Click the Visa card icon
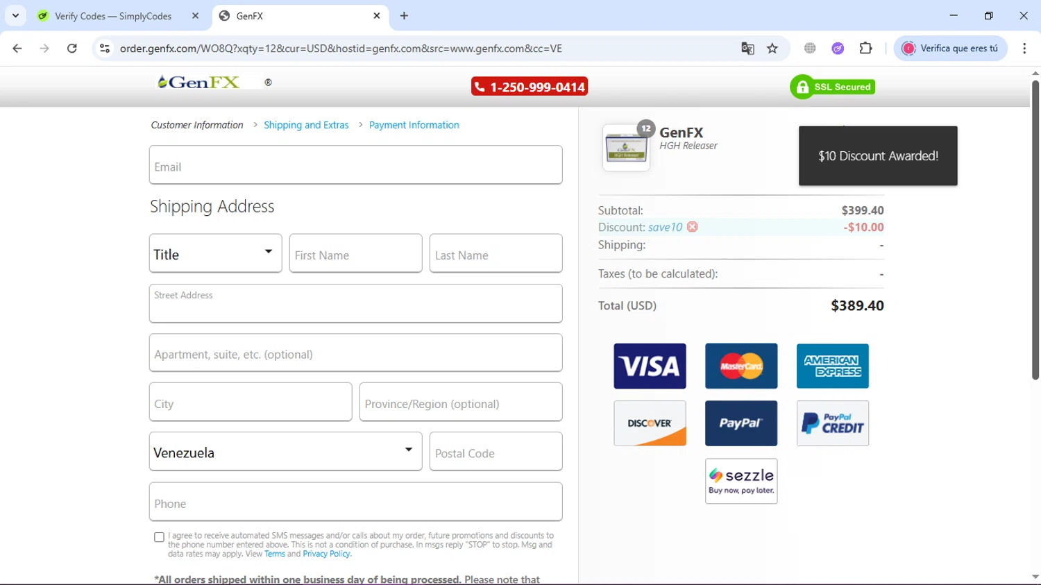Screen dimensions: 1041x585 (650, 366)
